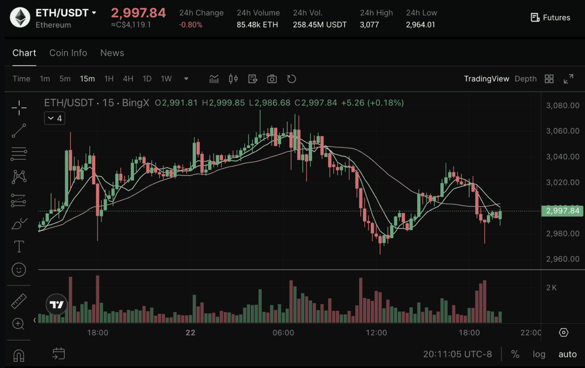Collapse the 4 indicators legend
The image size is (585, 368).
tap(54, 119)
